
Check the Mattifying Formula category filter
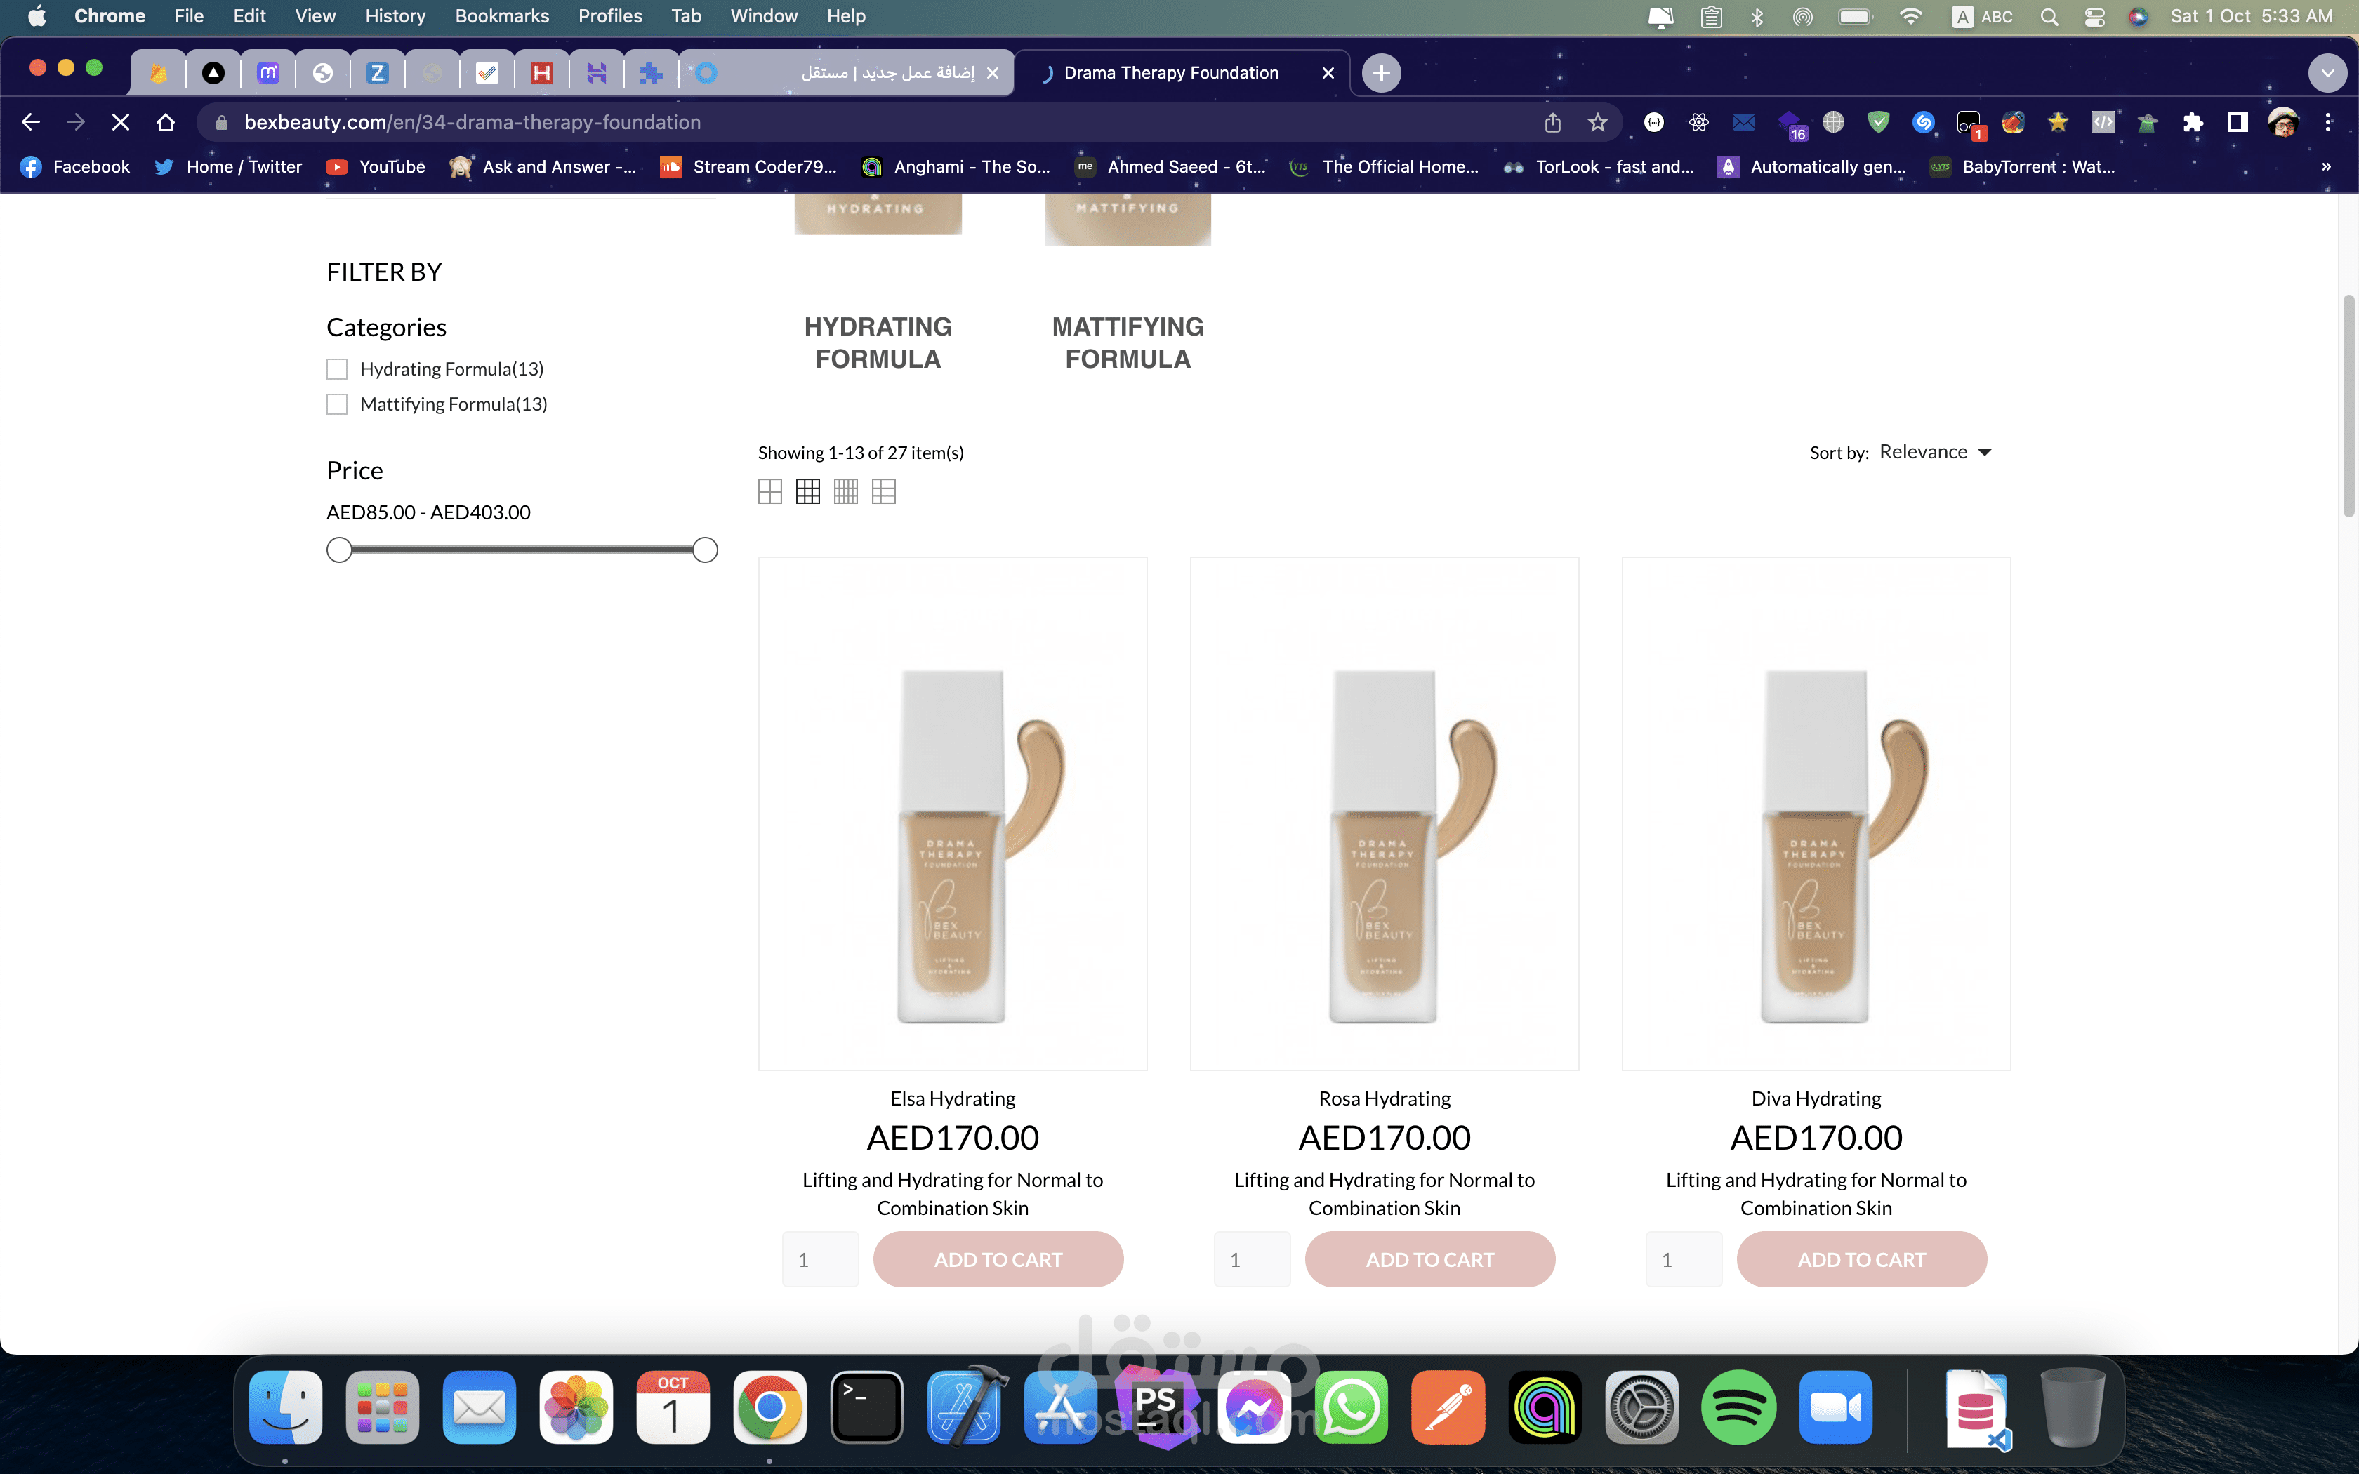(x=337, y=404)
